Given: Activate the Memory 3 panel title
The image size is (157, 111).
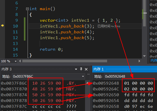Looking at the screenshot, I should tap(6, 69).
